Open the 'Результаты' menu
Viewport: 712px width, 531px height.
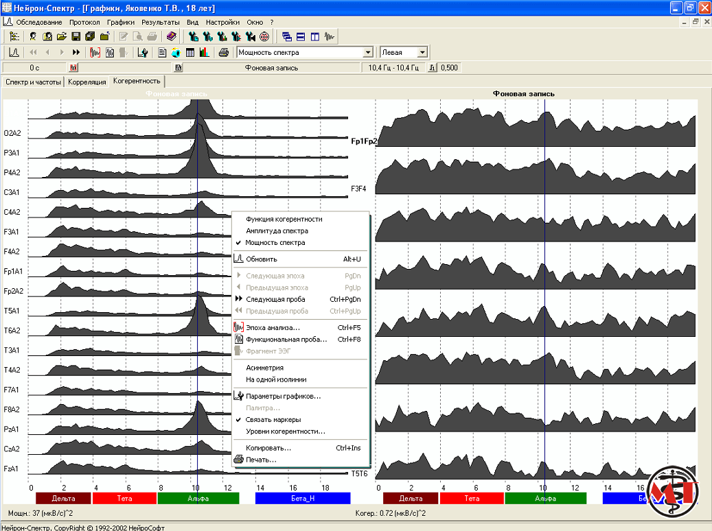[x=160, y=22]
